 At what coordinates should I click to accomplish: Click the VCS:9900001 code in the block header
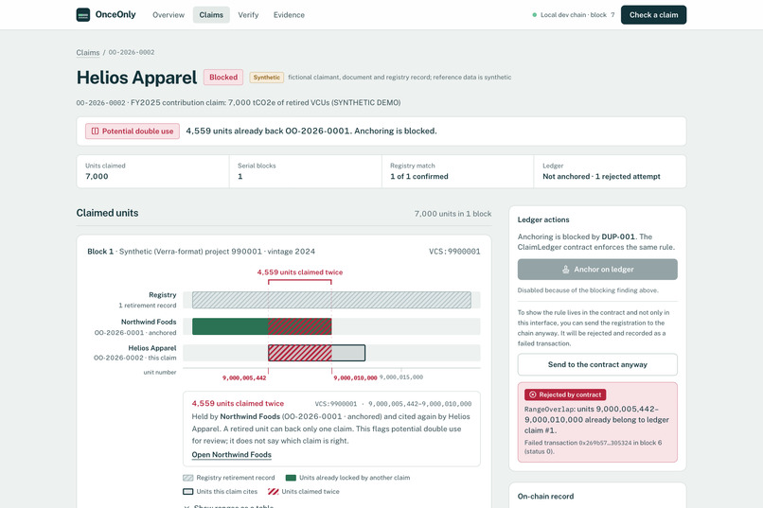coord(454,252)
